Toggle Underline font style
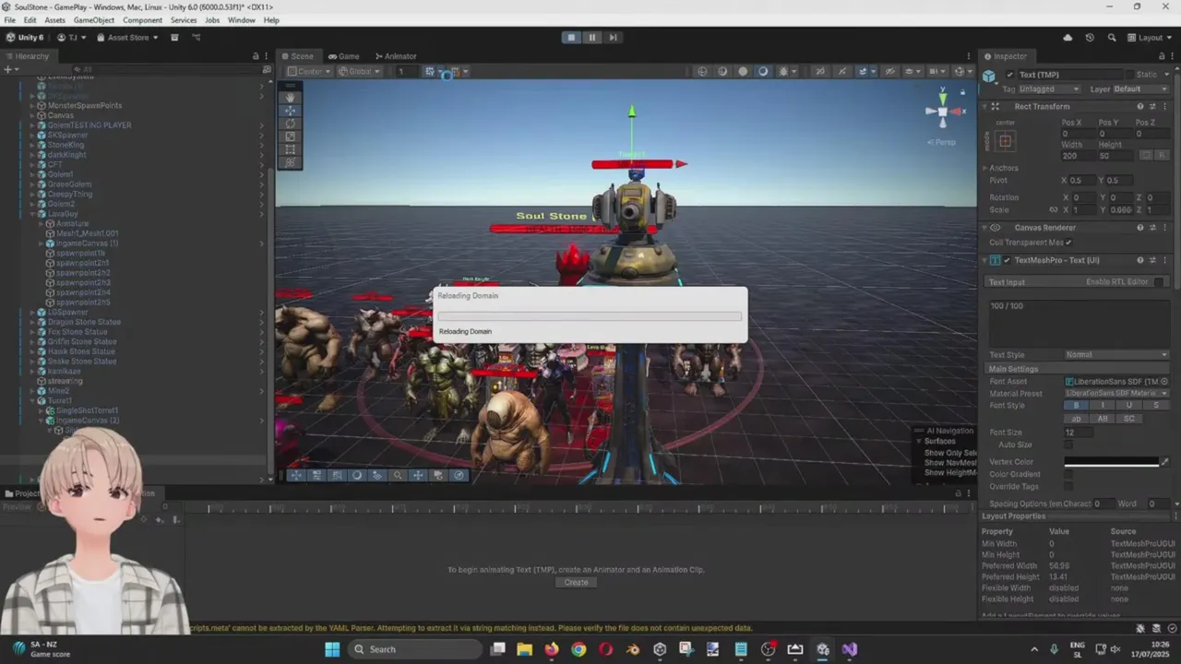This screenshot has width=1181, height=664. pyautogui.click(x=1128, y=406)
